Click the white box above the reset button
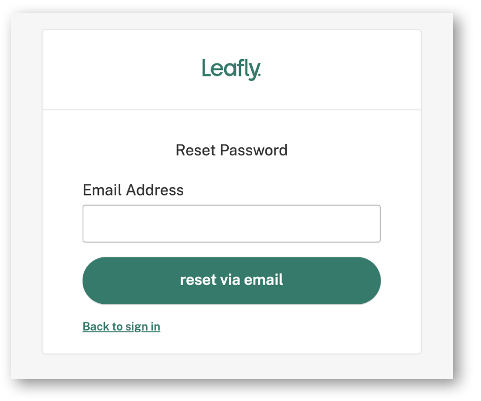The width and height of the screenshot is (481, 401). 231,223
